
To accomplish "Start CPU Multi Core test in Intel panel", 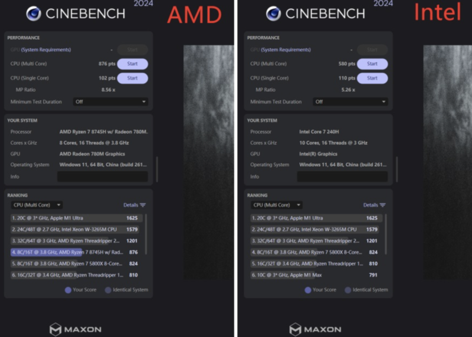I will point(372,64).
